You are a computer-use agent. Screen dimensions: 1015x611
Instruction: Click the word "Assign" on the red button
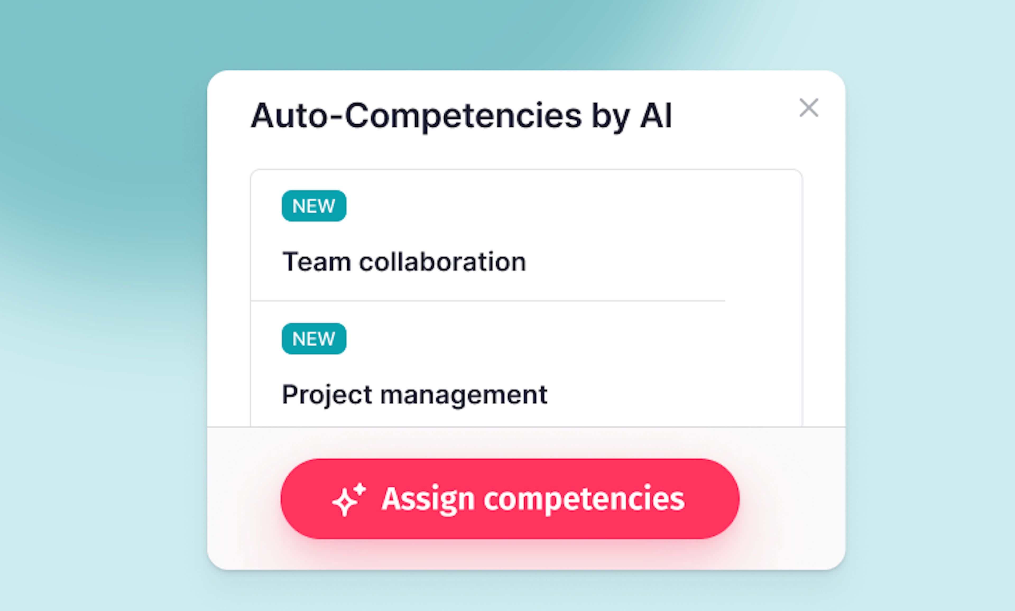tap(427, 499)
